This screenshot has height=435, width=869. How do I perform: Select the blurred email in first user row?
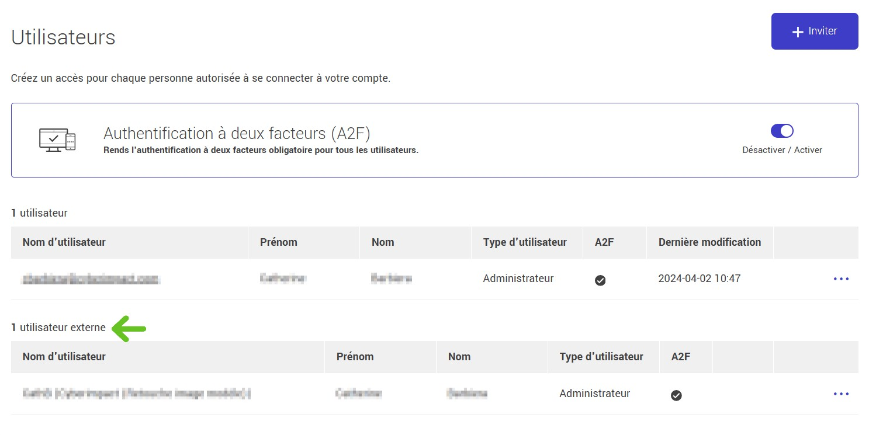click(x=91, y=279)
